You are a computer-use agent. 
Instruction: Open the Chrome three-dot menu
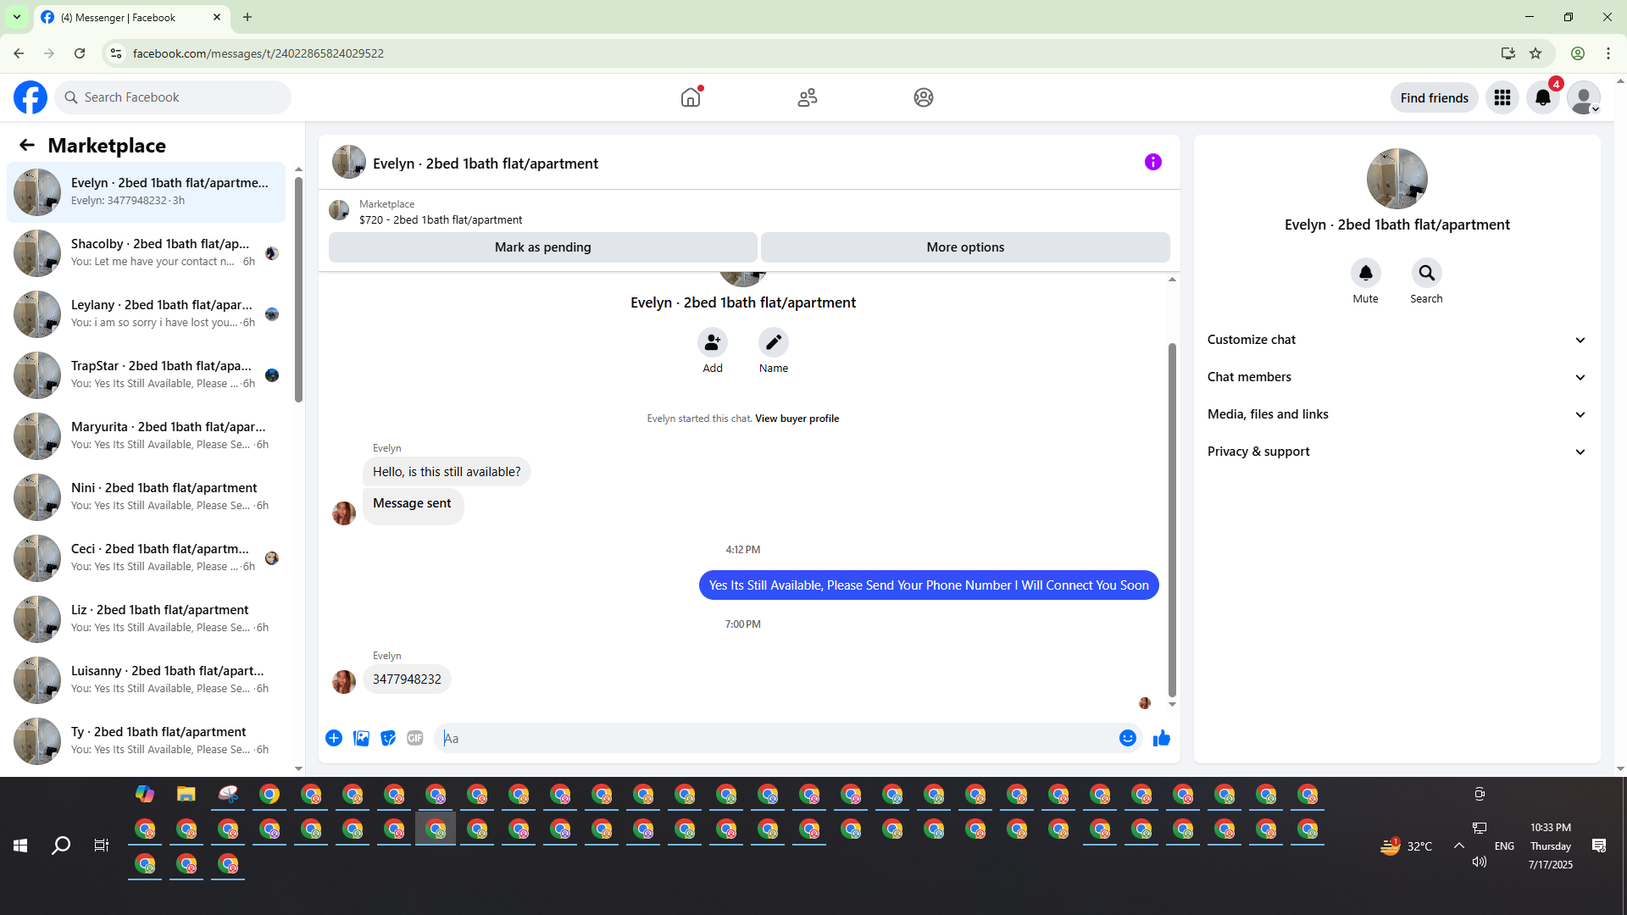pos(1608,53)
